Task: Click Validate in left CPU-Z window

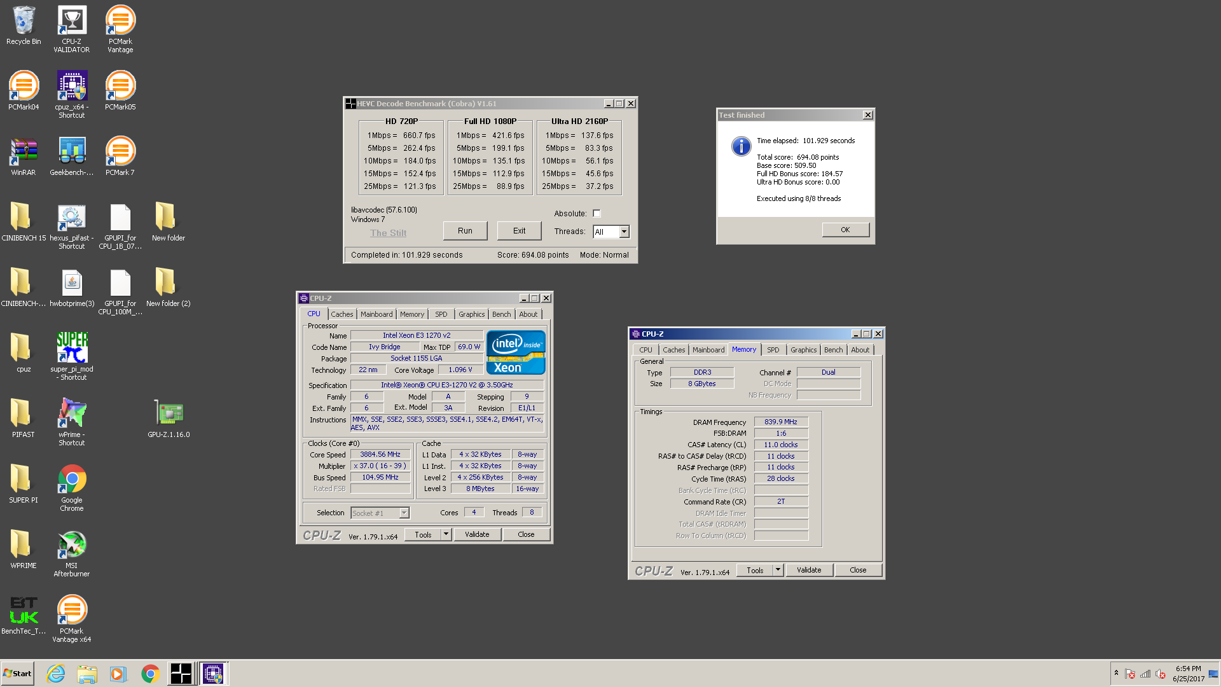Action: point(478,534)
